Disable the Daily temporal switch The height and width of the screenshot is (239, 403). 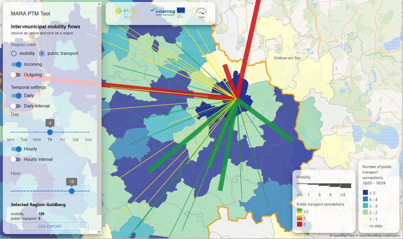click(16, 96)
